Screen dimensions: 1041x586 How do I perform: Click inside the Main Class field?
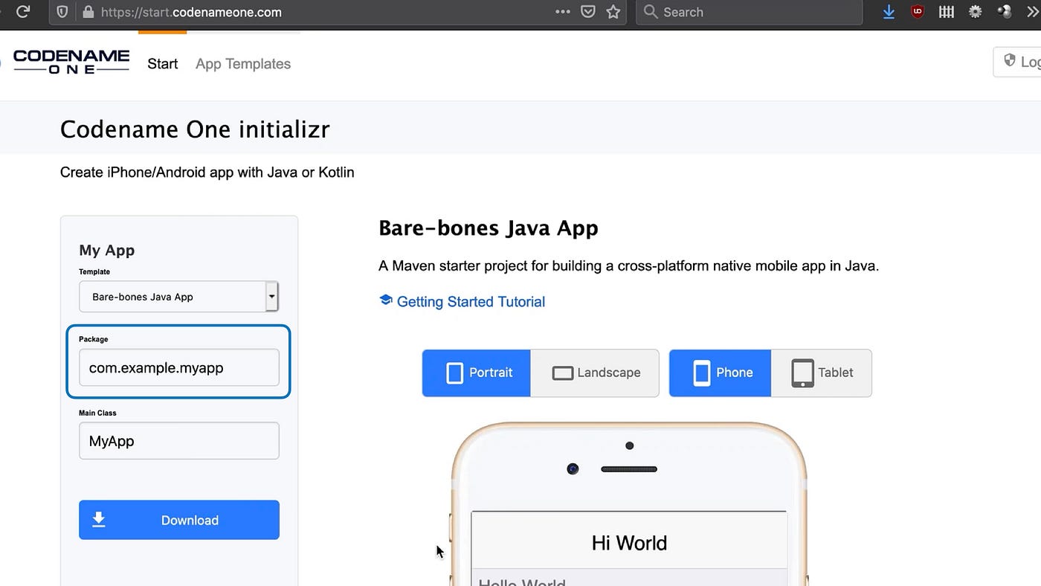[178, 440]
